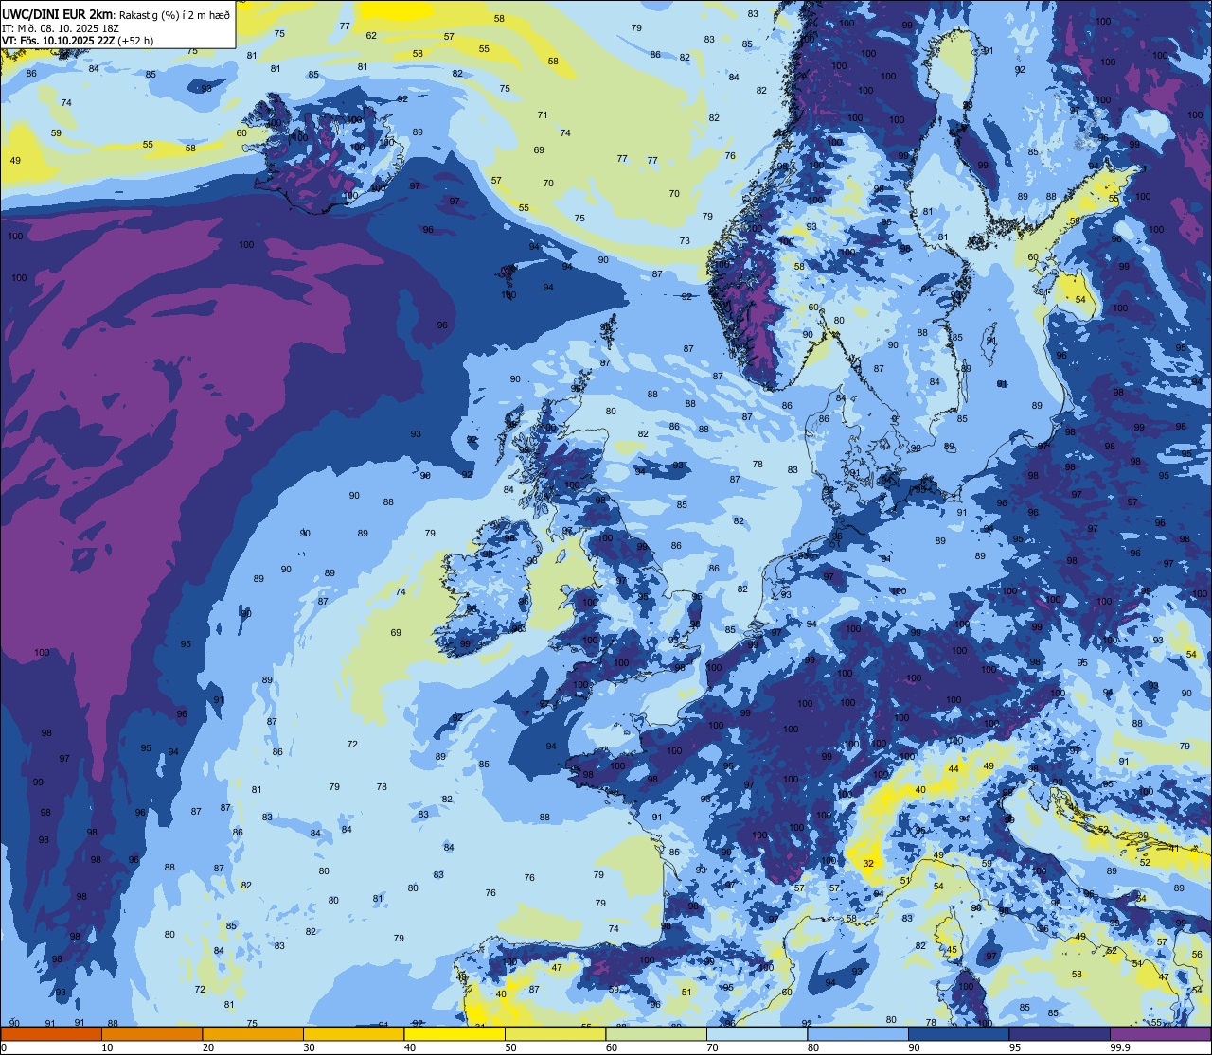This screenshot has width=1212, height=1055.
Task: Click the 90–95 dark blue legend swatch
Action: point(958,1033)
